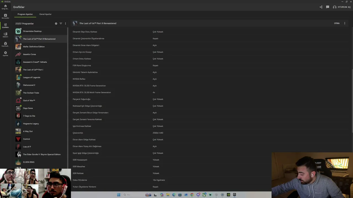This screenshot has height=198, width=353.
Task: Select A Way Out program
Action: pyautogui.click(x=41, y=131)
